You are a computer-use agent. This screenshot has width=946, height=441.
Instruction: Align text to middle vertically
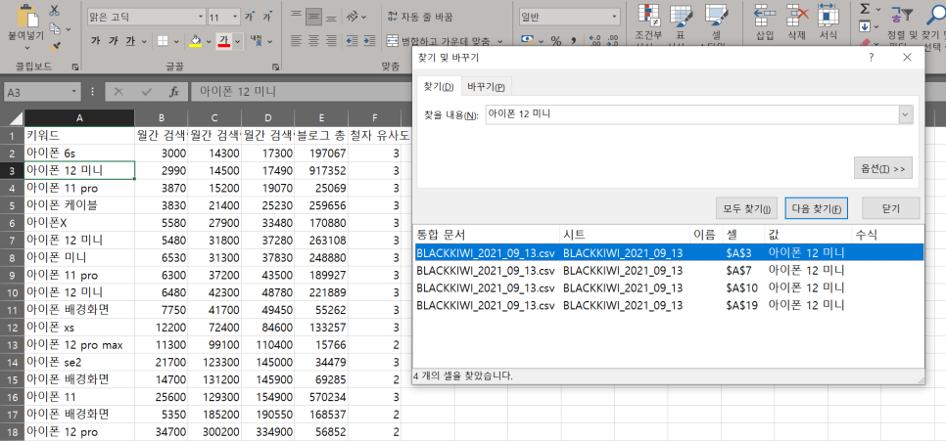click(x=313, y=17)
